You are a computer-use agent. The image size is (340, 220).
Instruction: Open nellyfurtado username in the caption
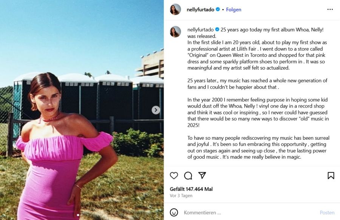tap(200, 30)
